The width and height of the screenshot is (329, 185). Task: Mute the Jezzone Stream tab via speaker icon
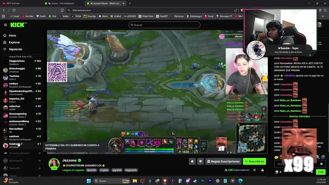[x=92, y=3]
